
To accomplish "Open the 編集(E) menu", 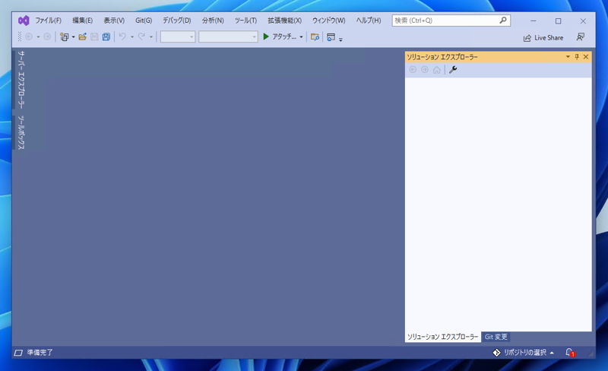I will (x=82, y=21).
